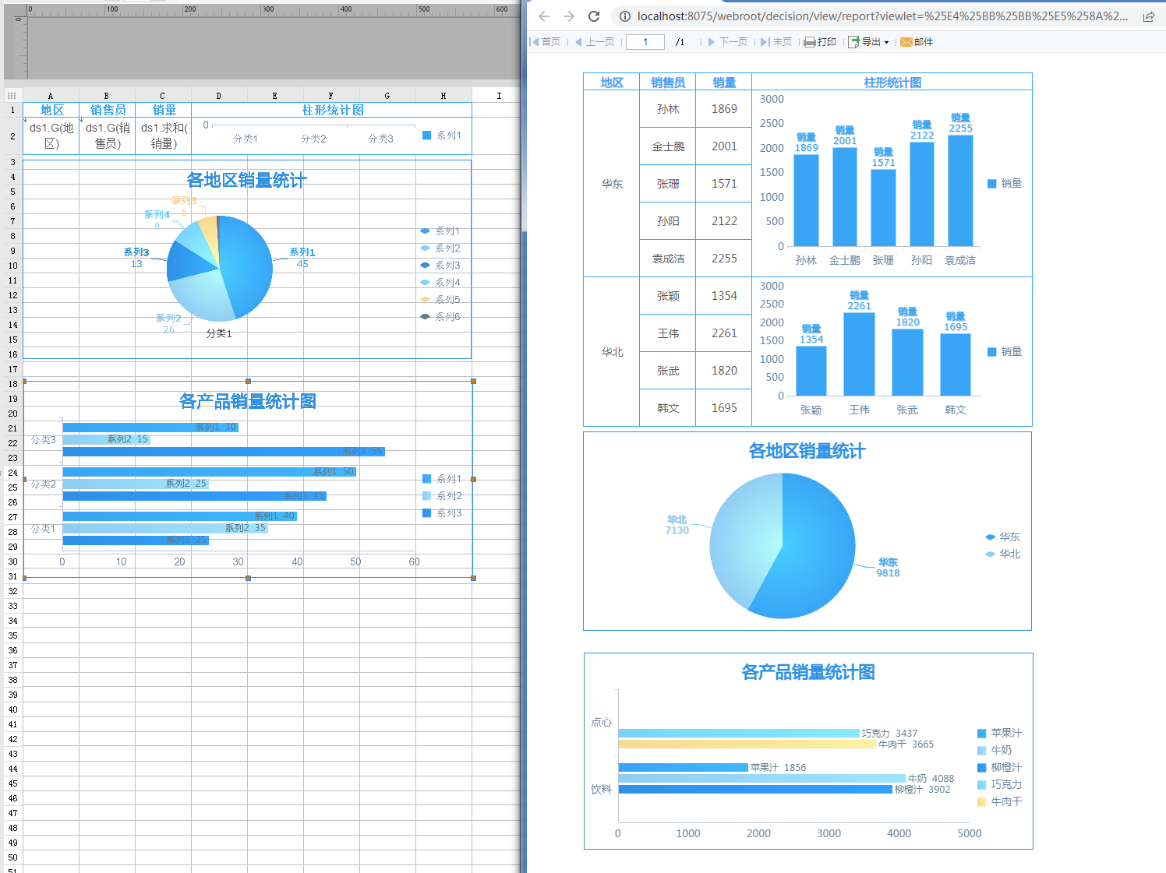Image resolution: width=1166 pixels, height=873 pixels.
Task: Toggle 牛肉干 series in product chart legend
Action: click(999, 802)
